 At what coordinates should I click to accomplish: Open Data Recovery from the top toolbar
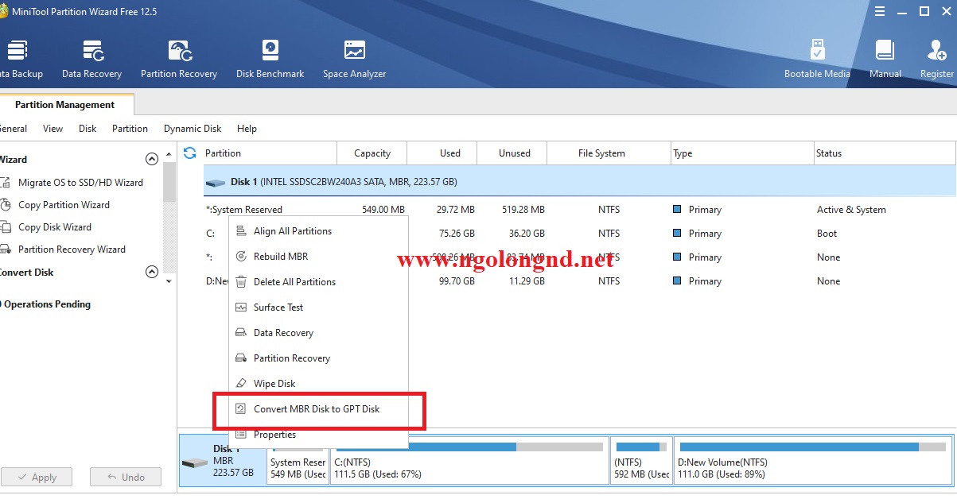(x=92, y=60)
